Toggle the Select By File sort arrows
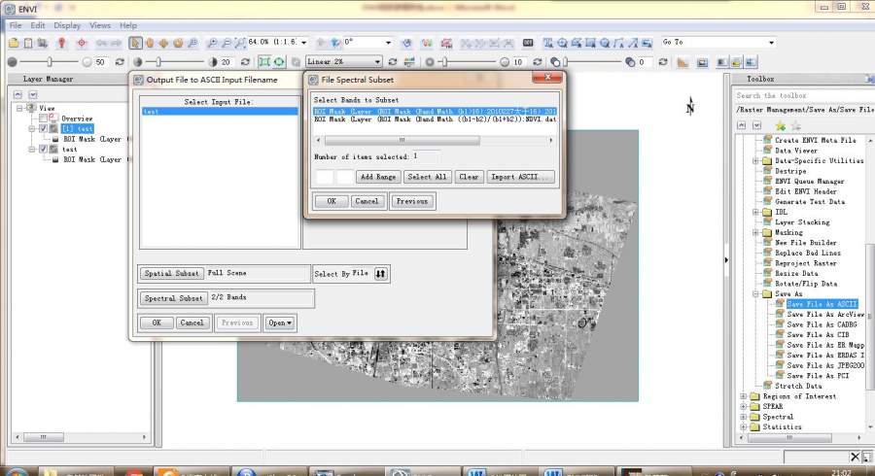Screen dimensions: 875x476 point(380,274)
